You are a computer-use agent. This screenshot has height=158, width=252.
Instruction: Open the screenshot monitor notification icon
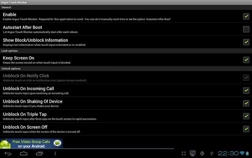click(193, 153)
